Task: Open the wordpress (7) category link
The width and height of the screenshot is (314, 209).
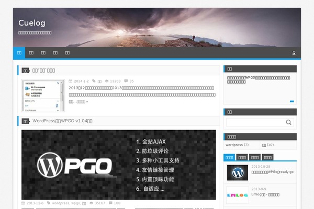Action: pos(237,145)
